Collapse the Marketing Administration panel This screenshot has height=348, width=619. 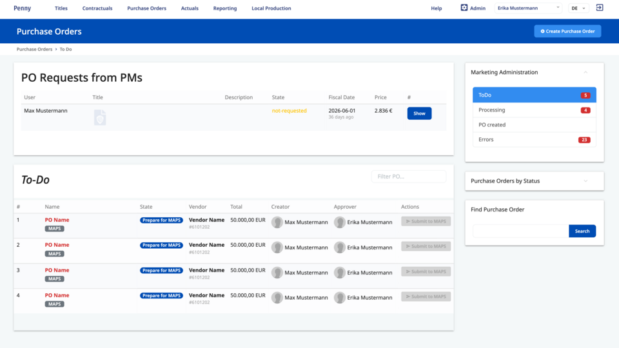(x=585, y=72)
